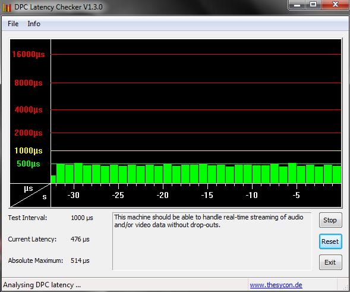Screen dimensions: 350x292
Task: Close the window with the X button
Action: [x=335, y=5]
